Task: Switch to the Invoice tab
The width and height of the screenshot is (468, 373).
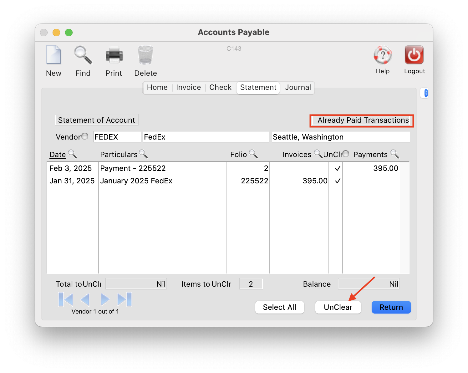Action: tap(188, 88)
